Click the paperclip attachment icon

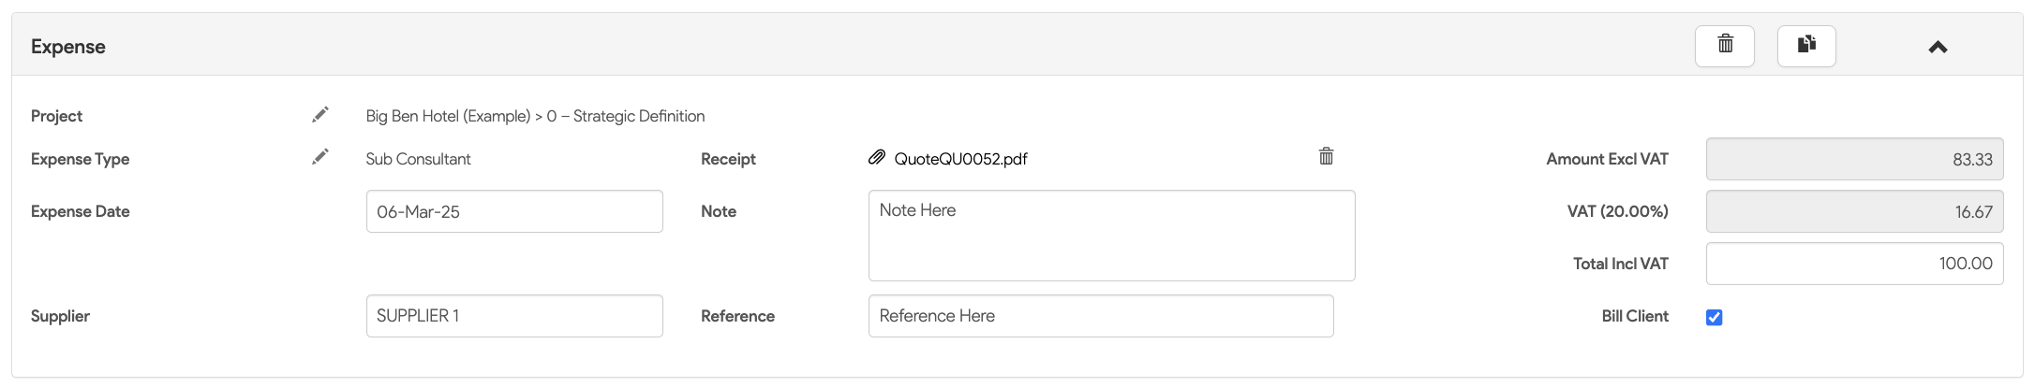(x=877, y=157)
